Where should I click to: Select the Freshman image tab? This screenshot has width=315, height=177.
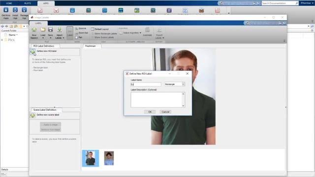[91, 46]
